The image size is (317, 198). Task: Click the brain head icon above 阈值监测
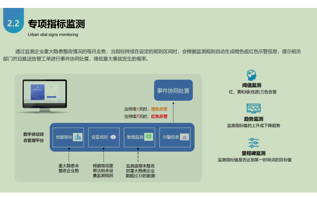tap(252, 75)
